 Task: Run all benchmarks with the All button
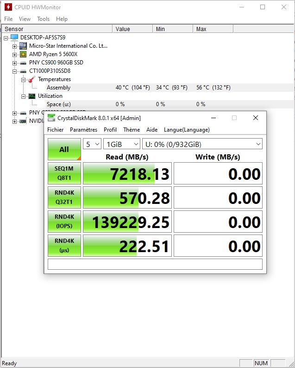64,149
